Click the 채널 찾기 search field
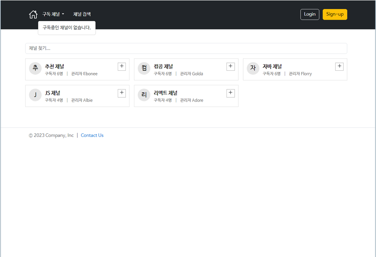This screenshot has height=257, width=376. point(186,48)
